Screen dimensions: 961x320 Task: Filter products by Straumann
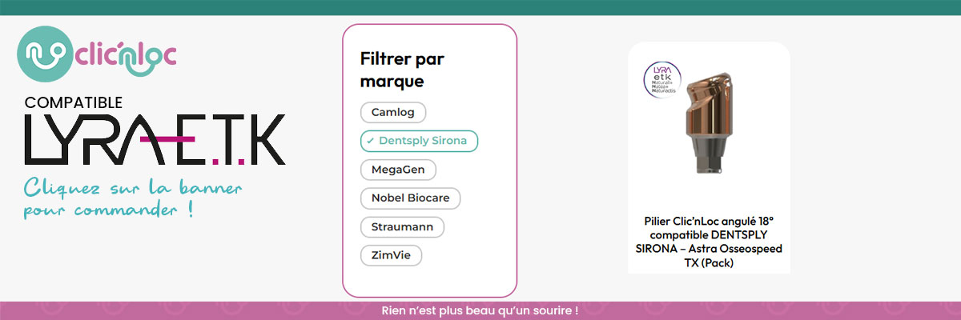(402, 227)
